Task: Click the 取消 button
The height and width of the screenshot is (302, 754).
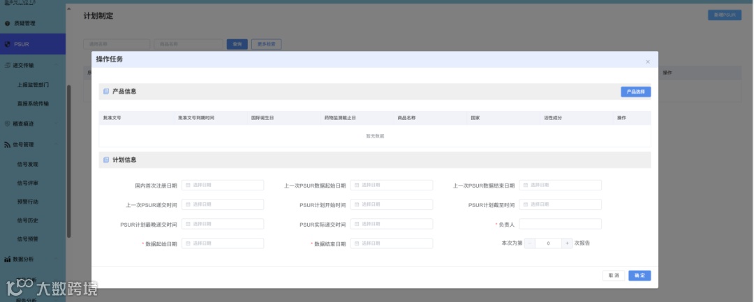Action: coord(614,275)
